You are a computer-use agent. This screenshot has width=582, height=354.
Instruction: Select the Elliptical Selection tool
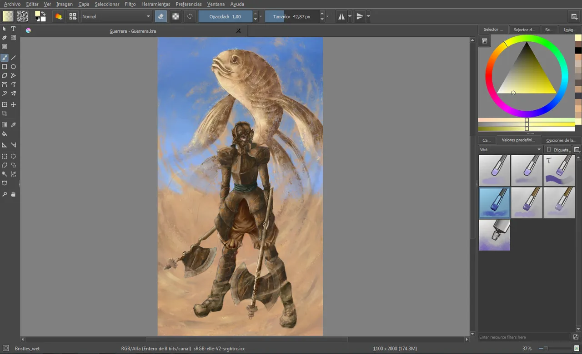pos(14,156)
